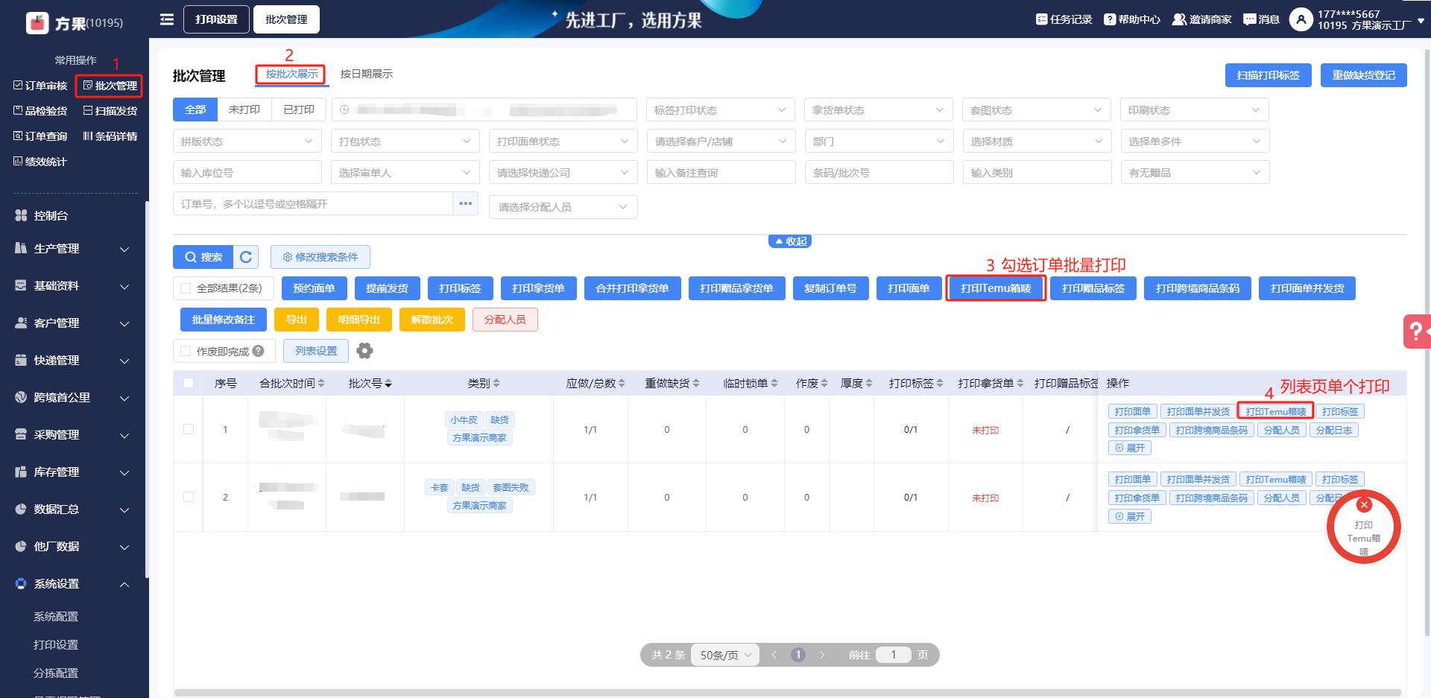Open the 拼版状态 dropdown

point(247,142)
